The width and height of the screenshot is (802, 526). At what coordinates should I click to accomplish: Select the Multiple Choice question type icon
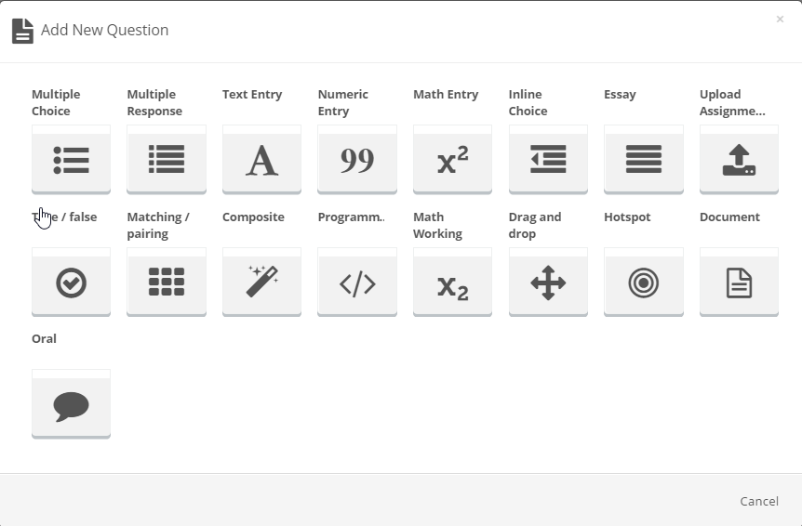tap(71, 160)
